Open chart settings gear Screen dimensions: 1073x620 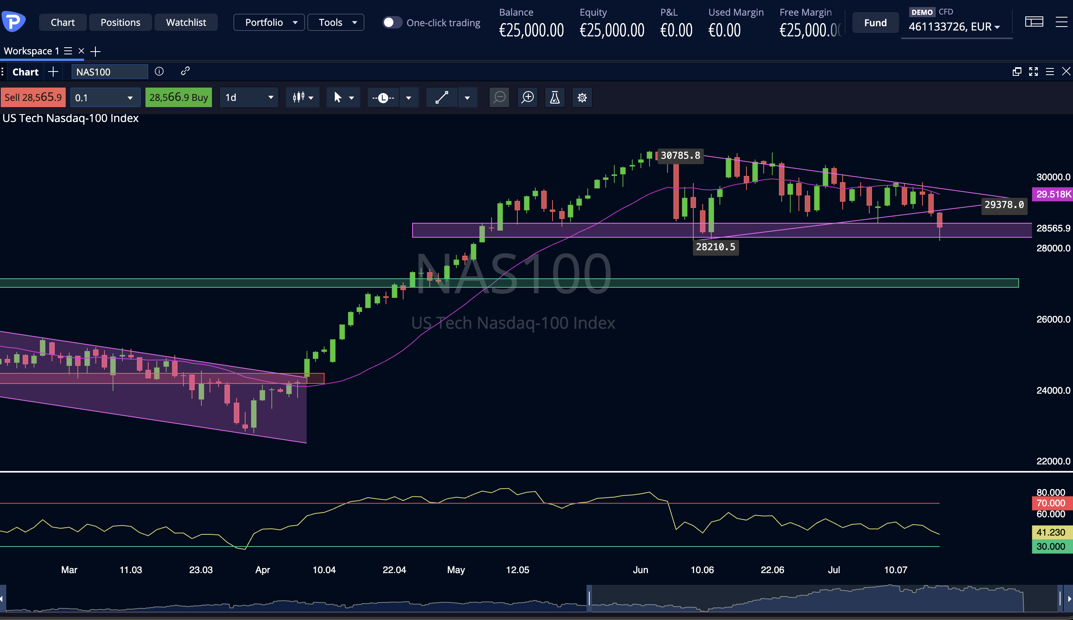pyautogui.click(x=582, y=97)
